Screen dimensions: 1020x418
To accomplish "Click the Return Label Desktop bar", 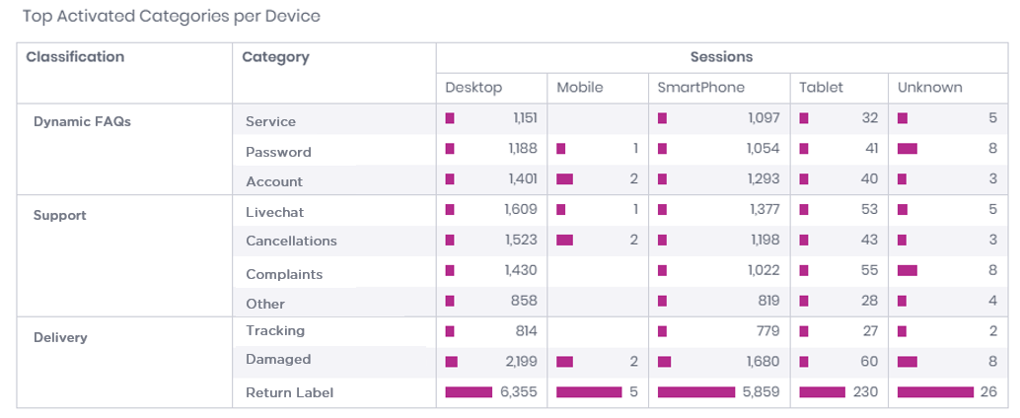I will [469, 392].
